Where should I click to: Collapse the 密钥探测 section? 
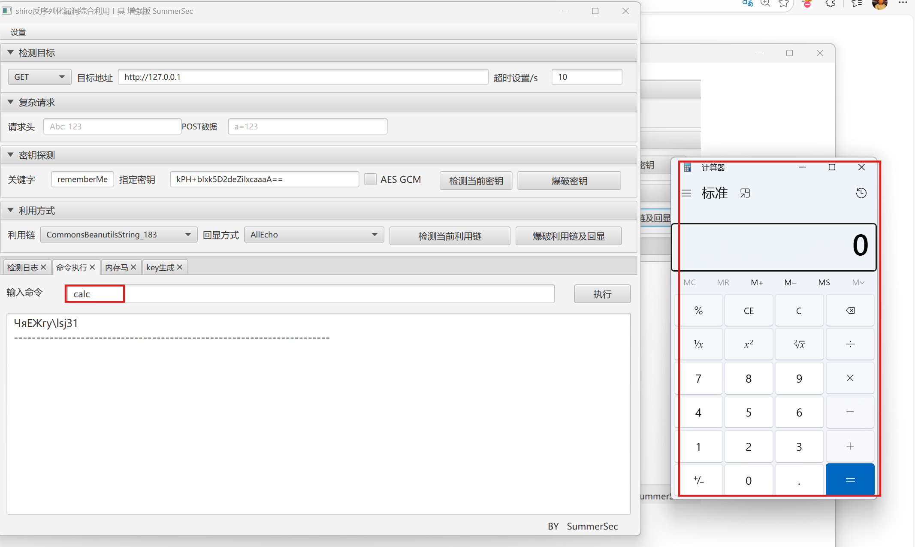[11, 155]
